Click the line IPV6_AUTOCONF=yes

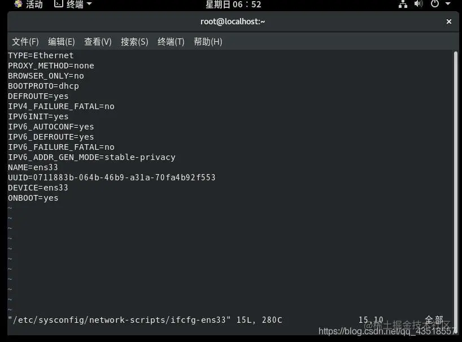coord(51,127)
